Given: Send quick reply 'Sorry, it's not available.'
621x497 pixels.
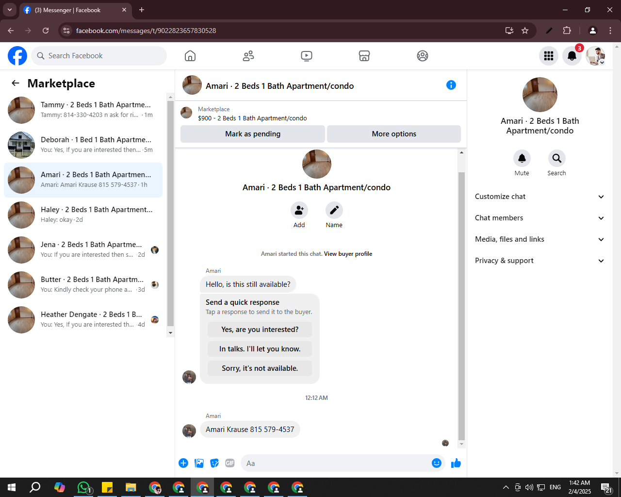Looking at the screenshot, I should pyautogui.click(x=260, y=368).
